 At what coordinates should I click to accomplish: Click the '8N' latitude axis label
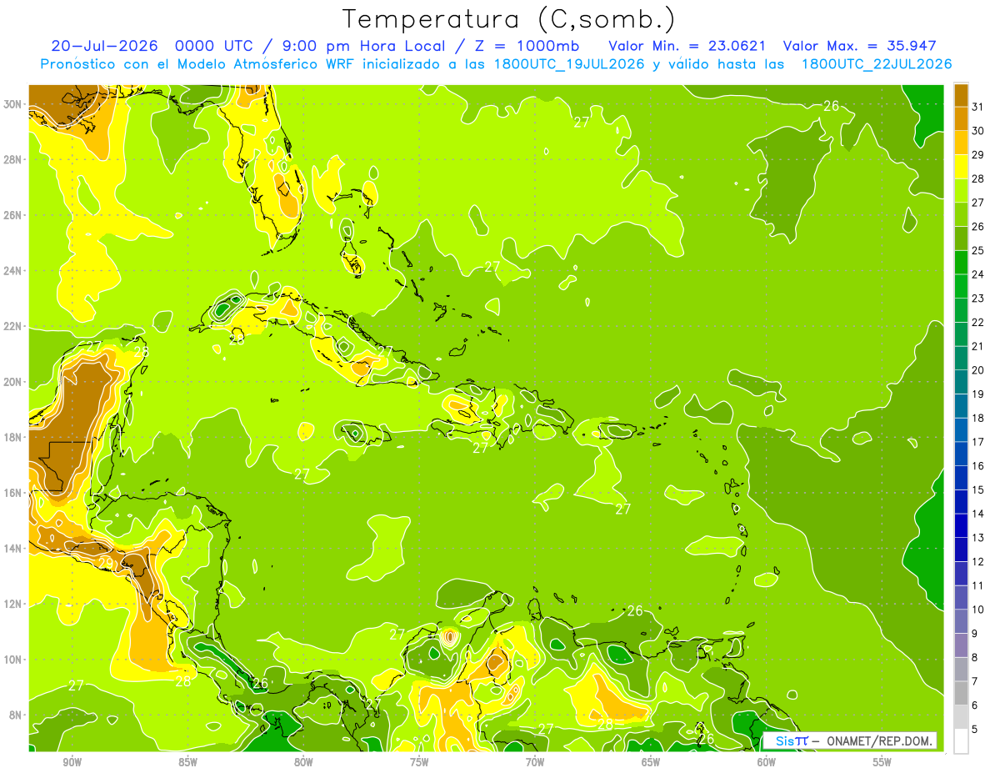coord(16,715)
